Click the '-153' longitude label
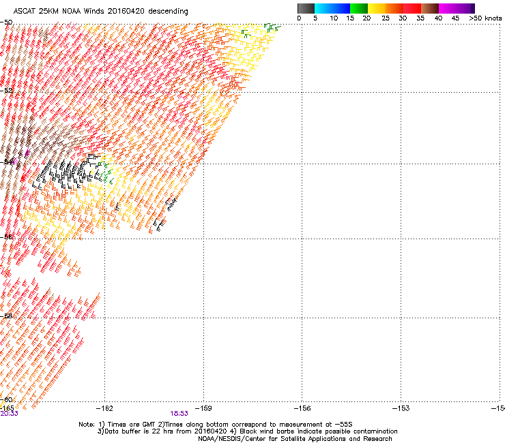 tap(401, 408)
